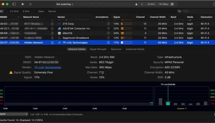Click the ZTE Corp. vendor logo
Image resolution: width=215 pixels, height=123 pixels.
click(x=59, y=24)
